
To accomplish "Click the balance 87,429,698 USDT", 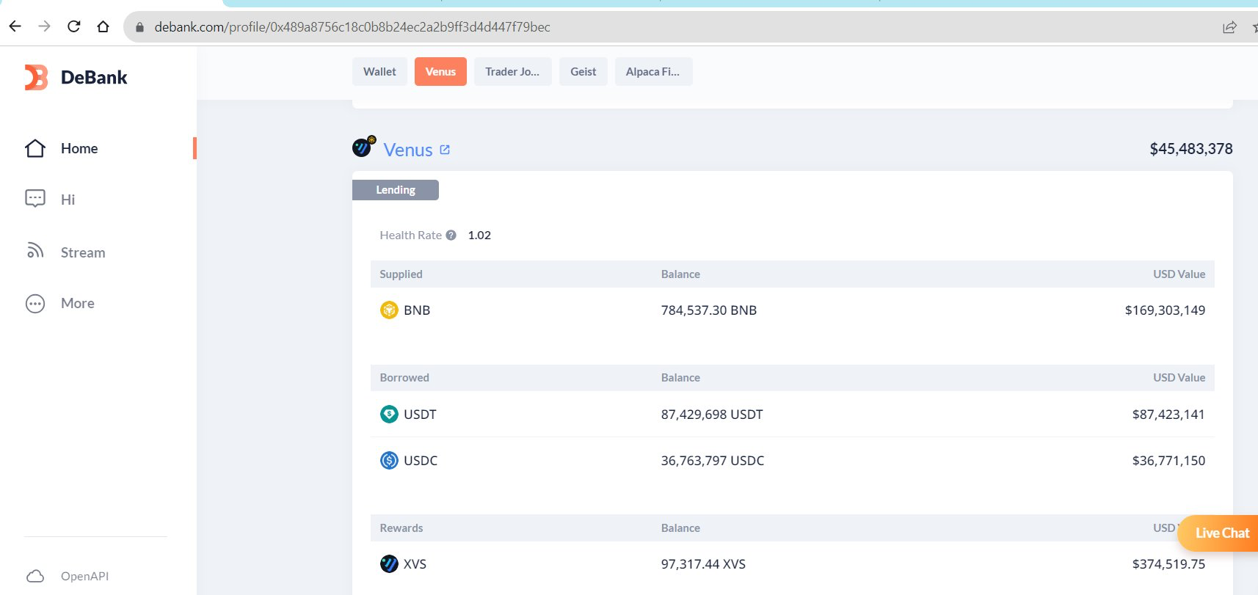I will [x=712, y=415].
